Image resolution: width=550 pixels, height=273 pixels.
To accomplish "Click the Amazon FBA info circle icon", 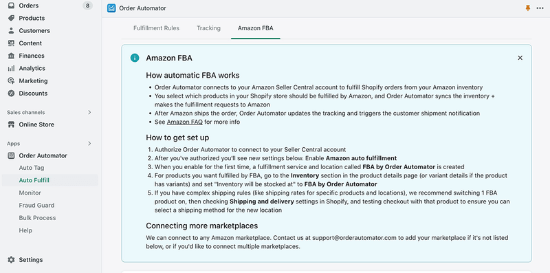I will click(x=135, y=58).
